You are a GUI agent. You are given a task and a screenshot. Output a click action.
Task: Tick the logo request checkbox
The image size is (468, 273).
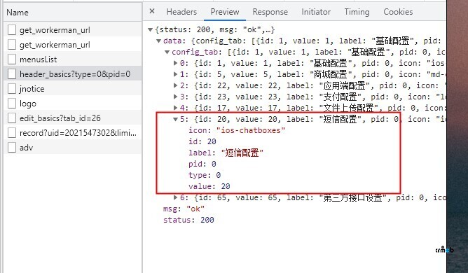click(12, 103)
